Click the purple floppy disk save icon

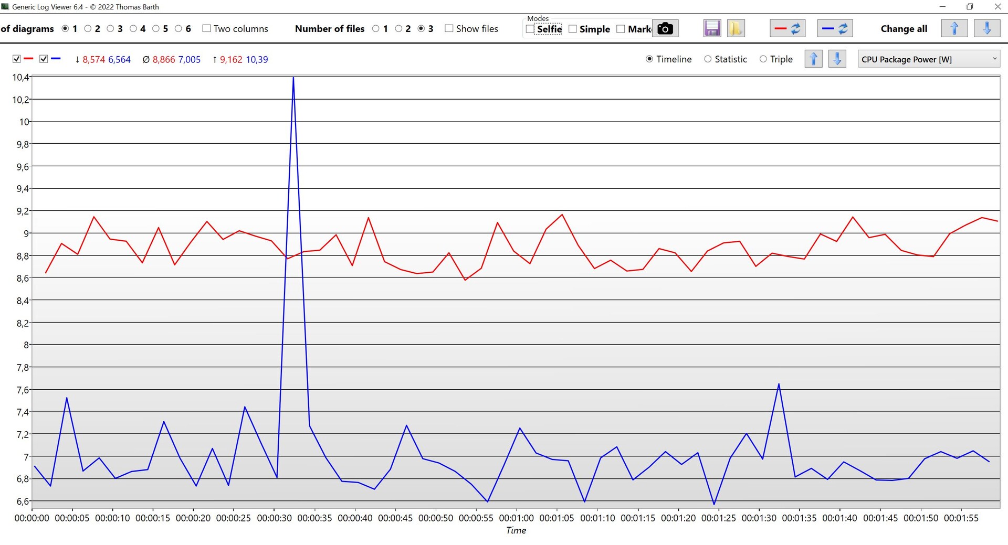click(x=712, y=29)
